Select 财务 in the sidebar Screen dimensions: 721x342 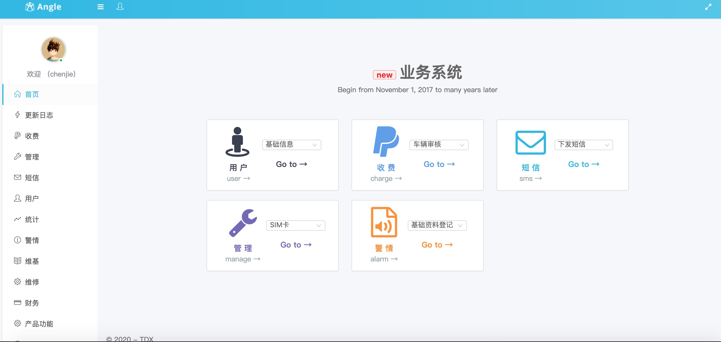click(32, 303)
